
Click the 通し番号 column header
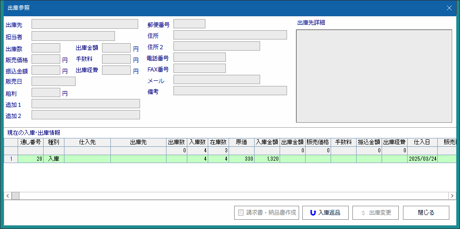point(31,143)
